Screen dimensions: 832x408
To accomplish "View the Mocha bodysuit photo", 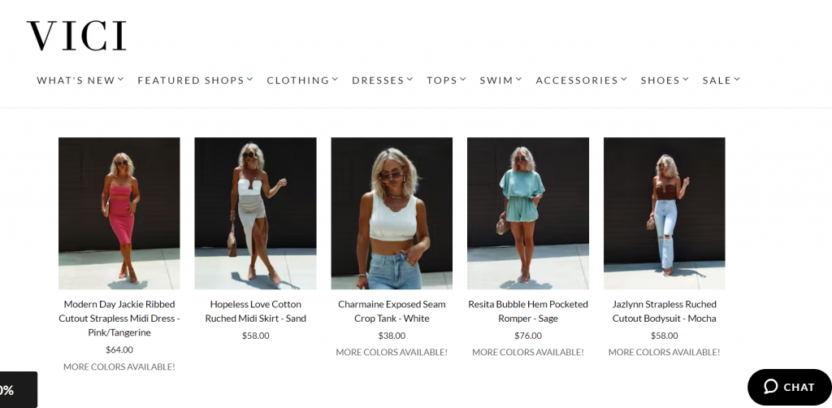I will pos(665,213).
